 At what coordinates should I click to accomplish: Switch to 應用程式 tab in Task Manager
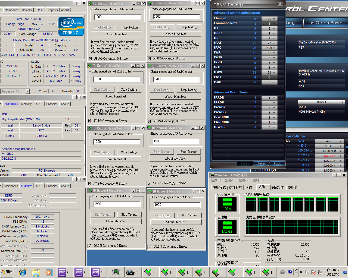click(x=219, y=188)
